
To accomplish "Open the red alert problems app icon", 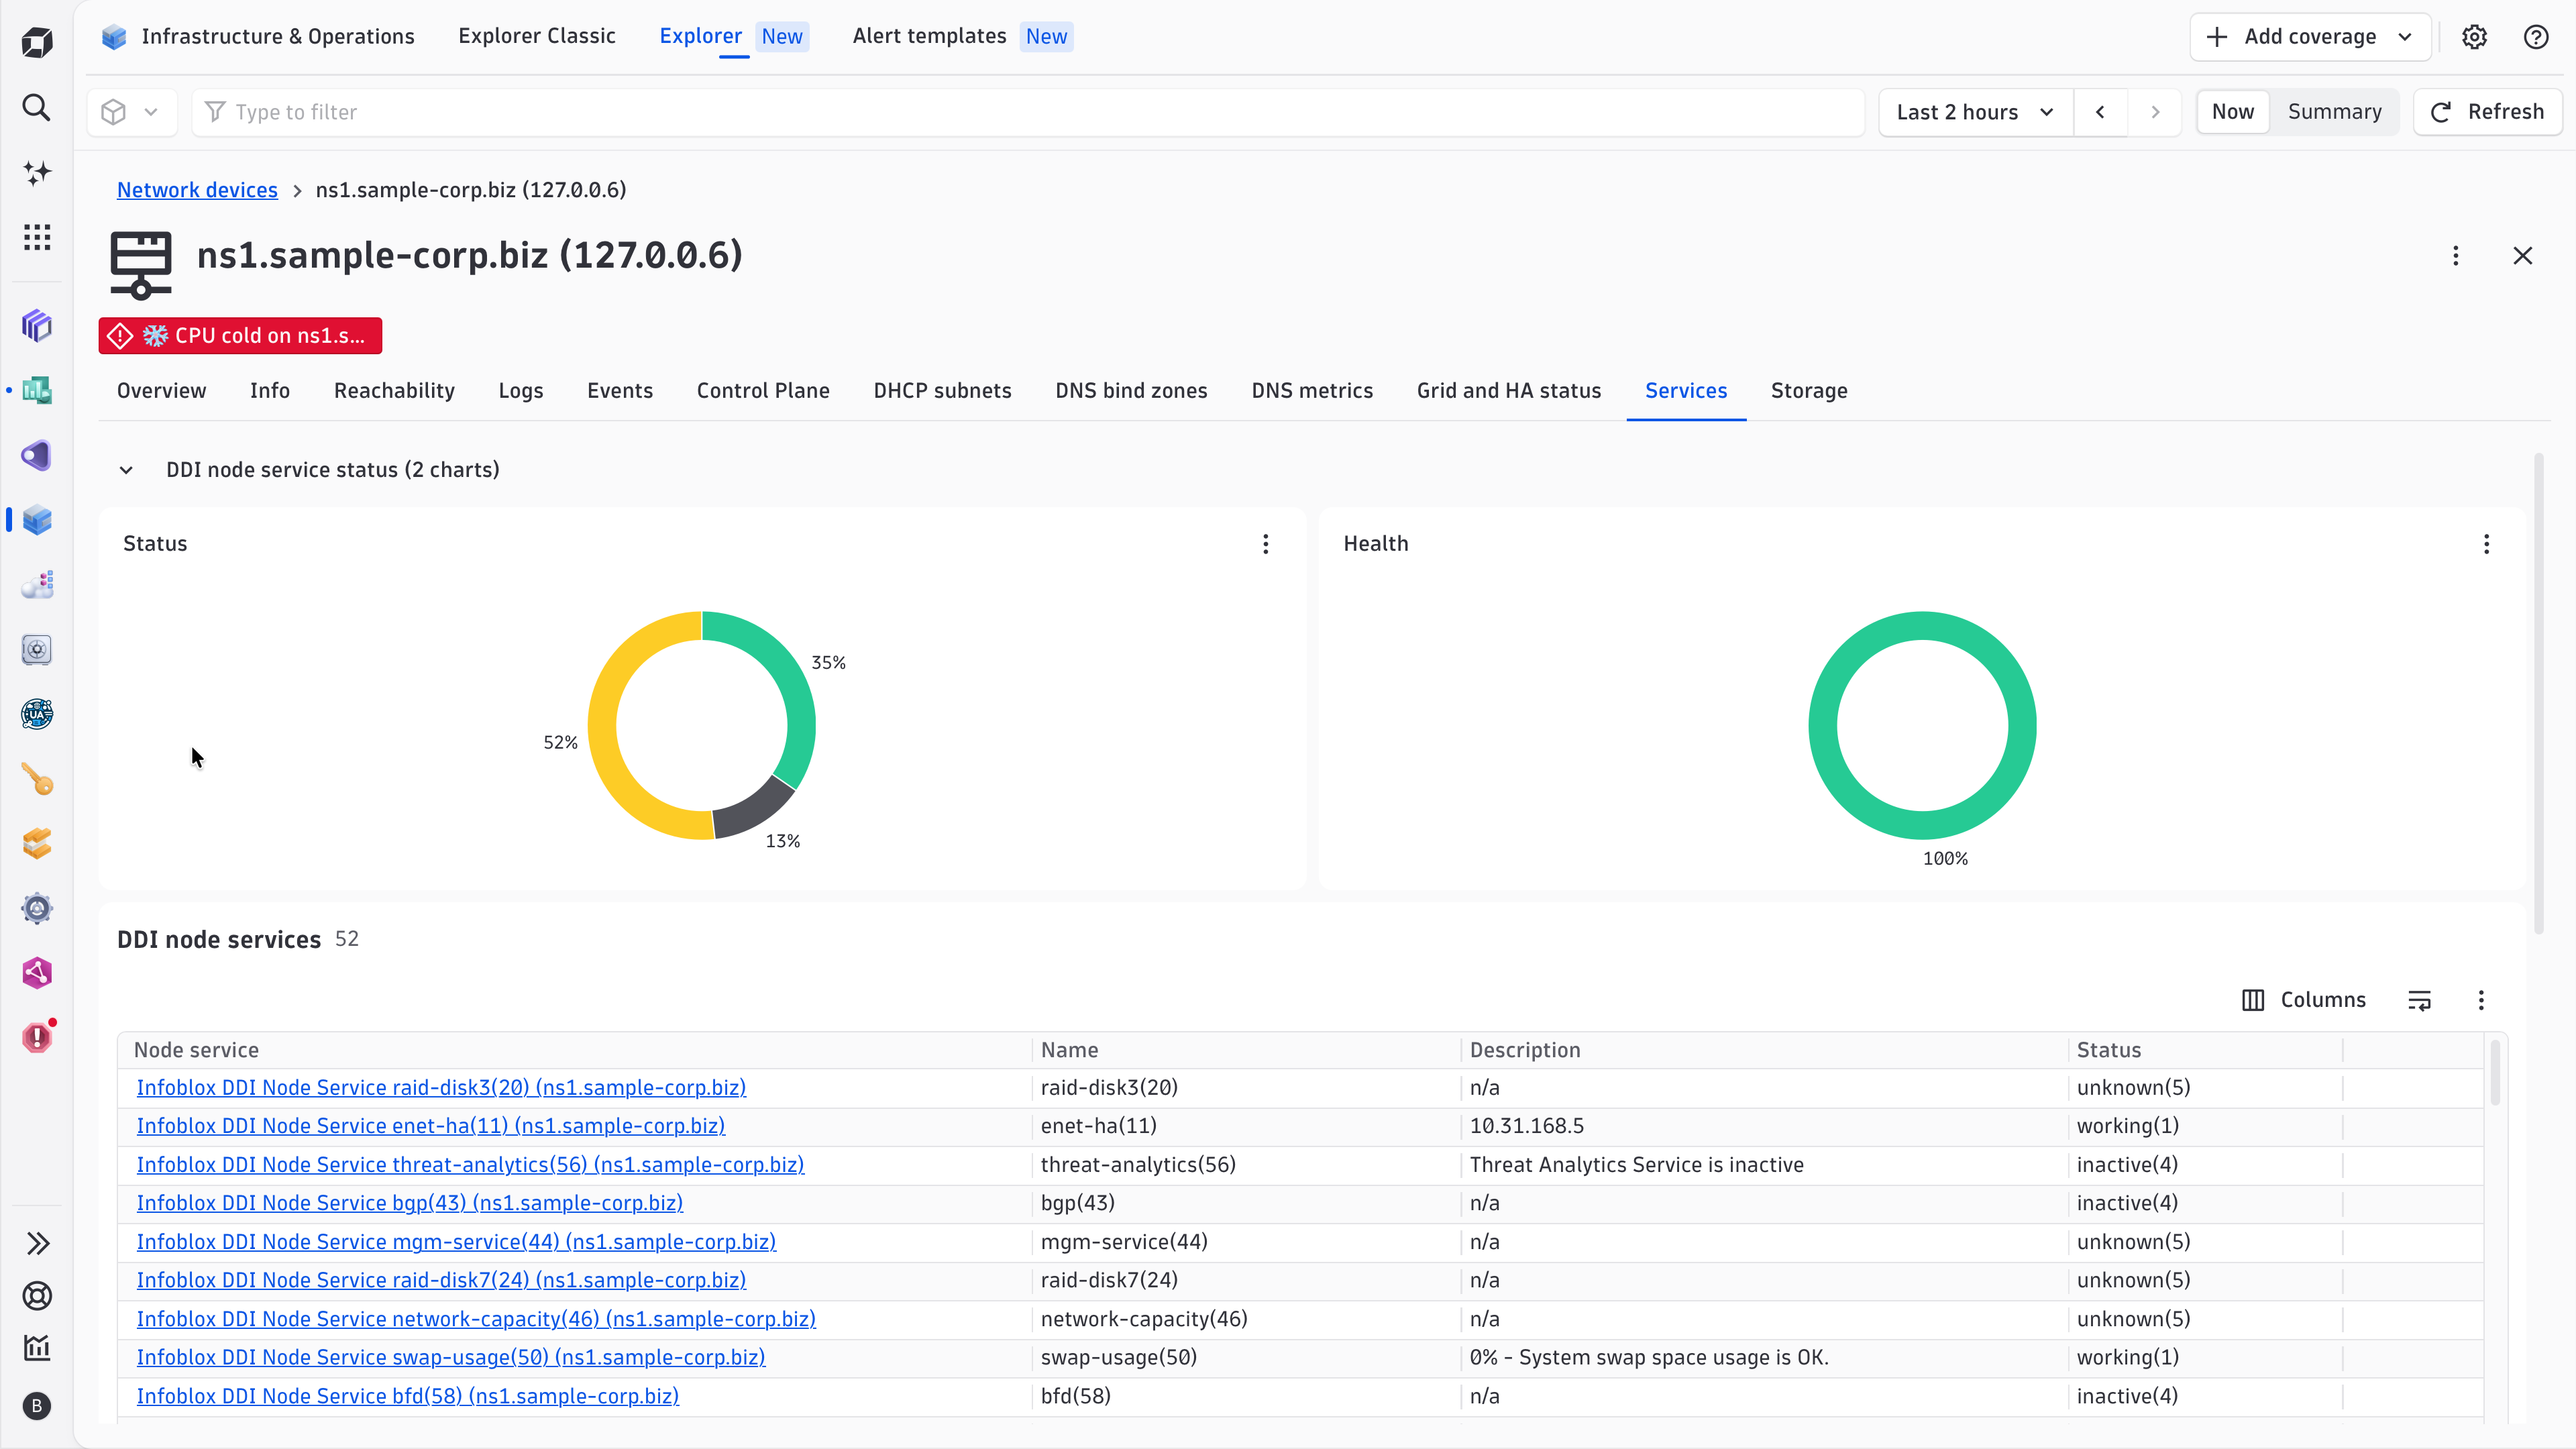I will [x=37, y=1037].
